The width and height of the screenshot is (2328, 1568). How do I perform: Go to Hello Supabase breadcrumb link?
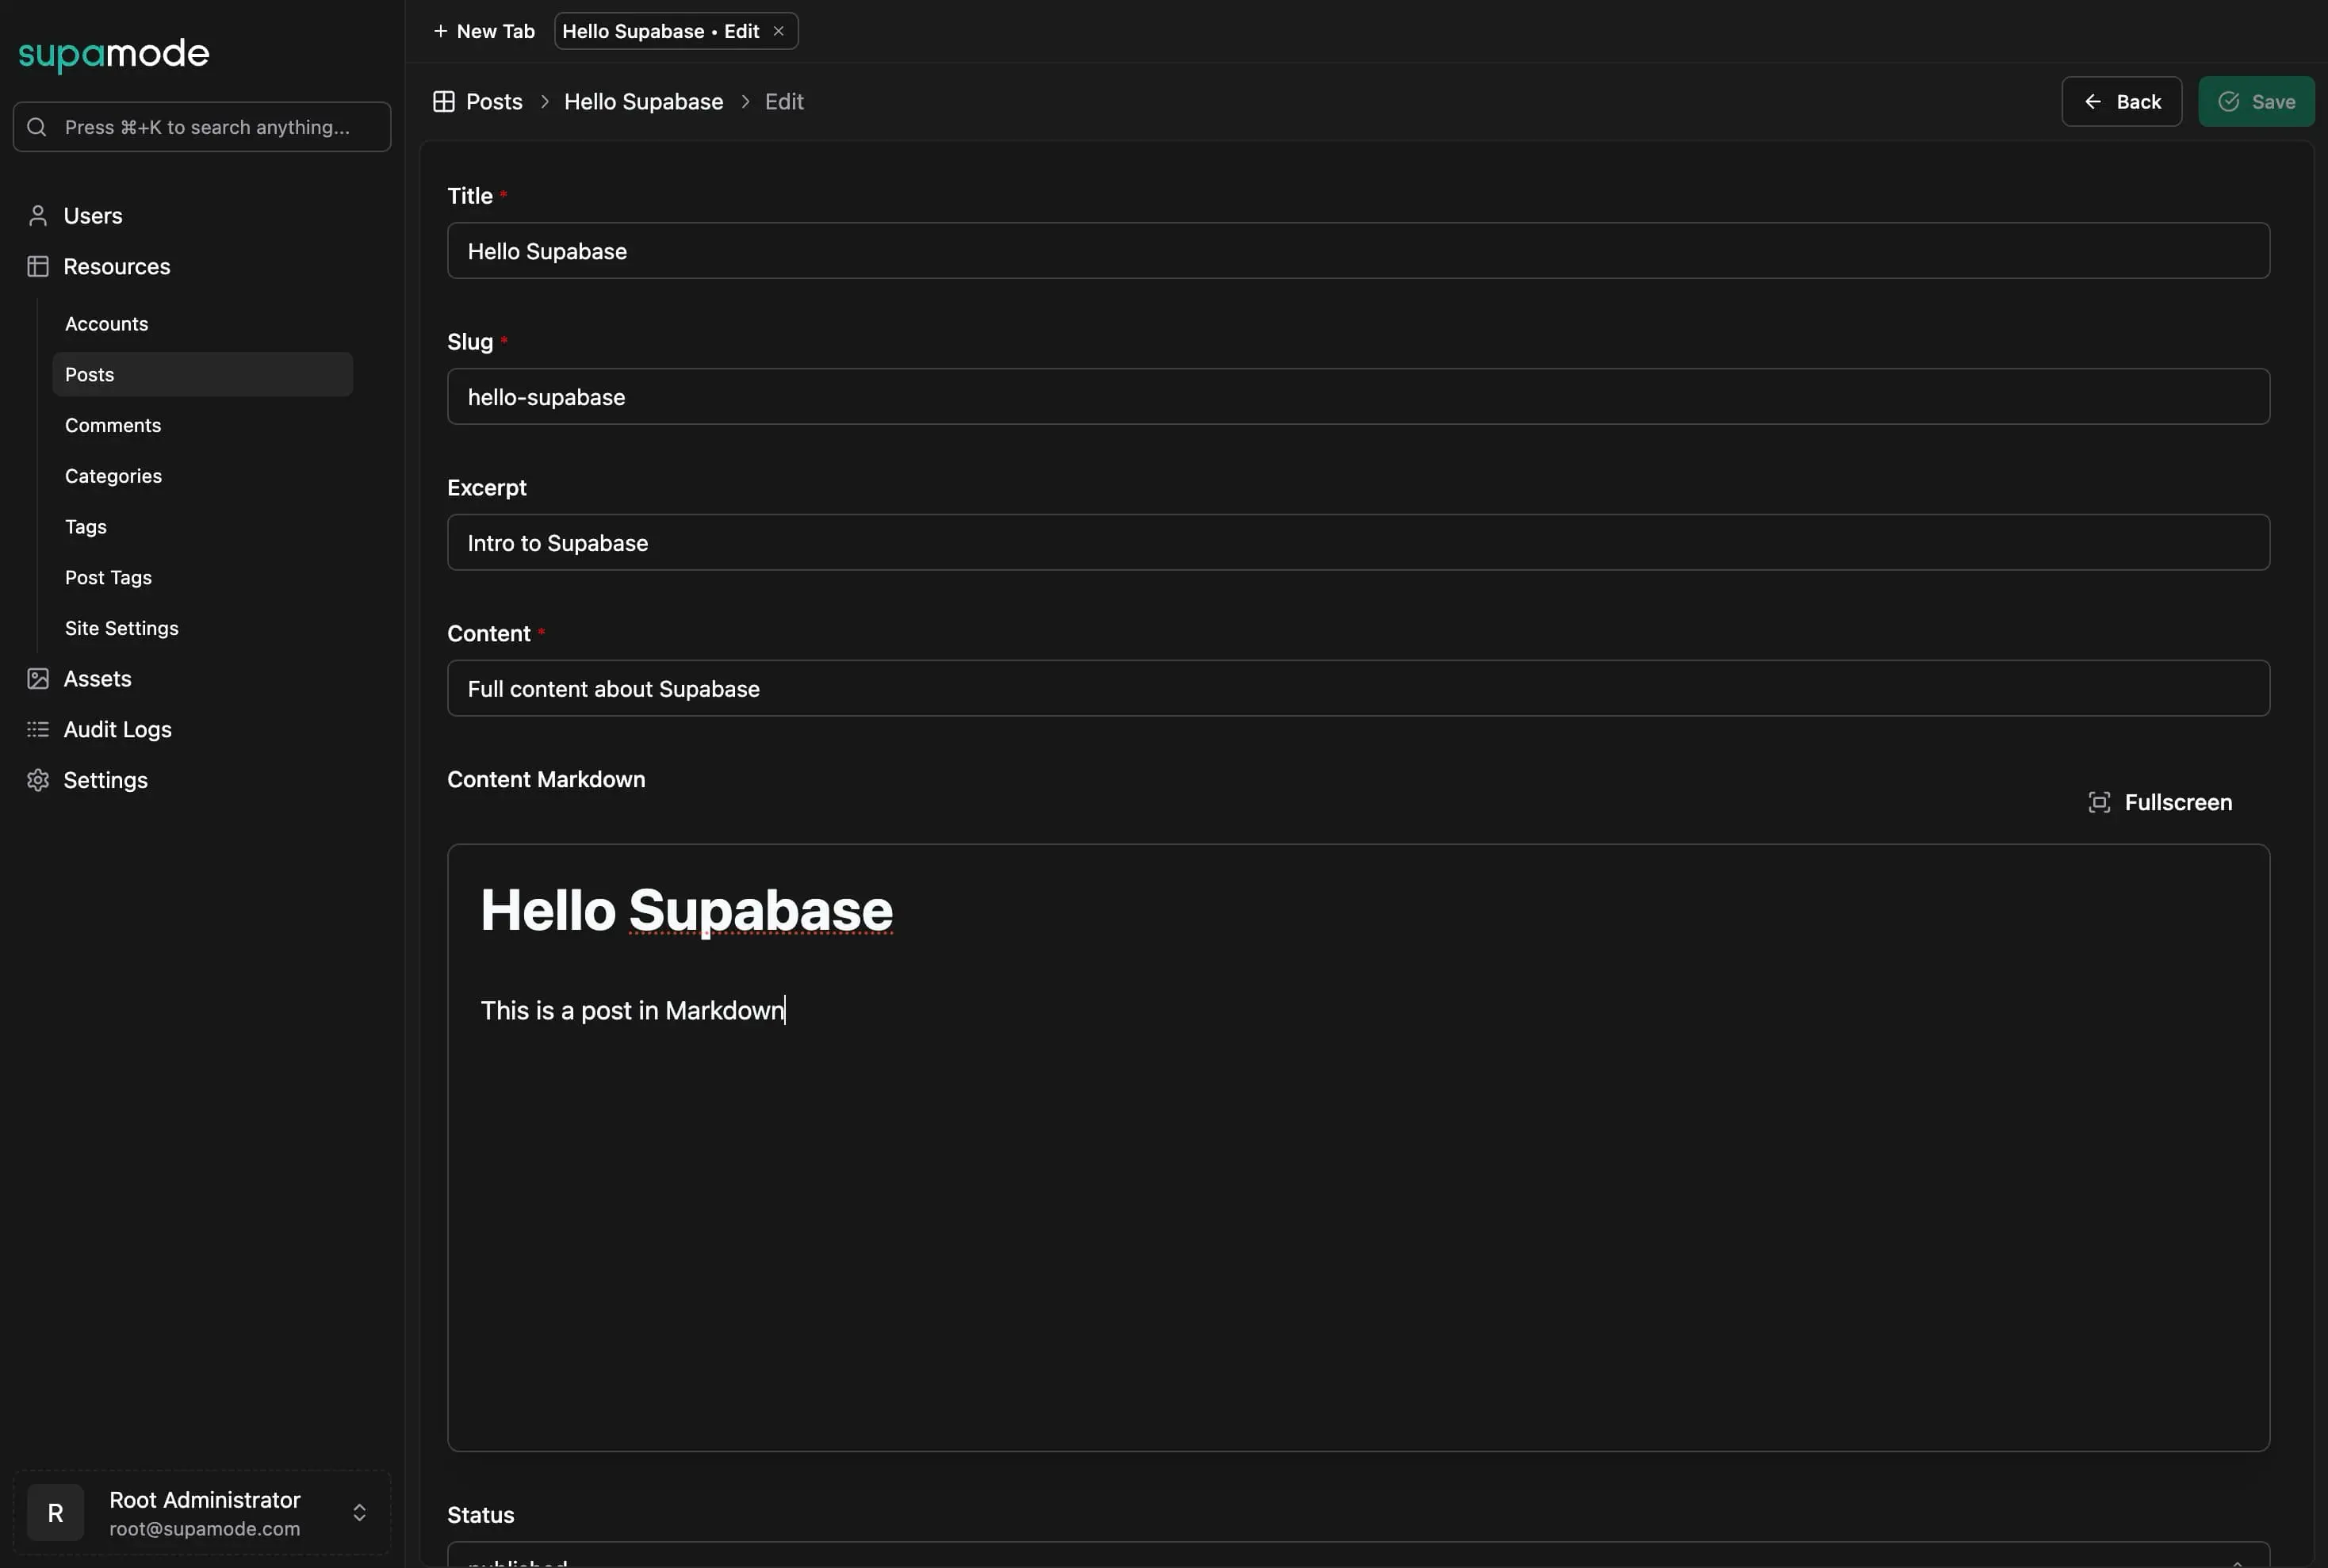[643, 102]
